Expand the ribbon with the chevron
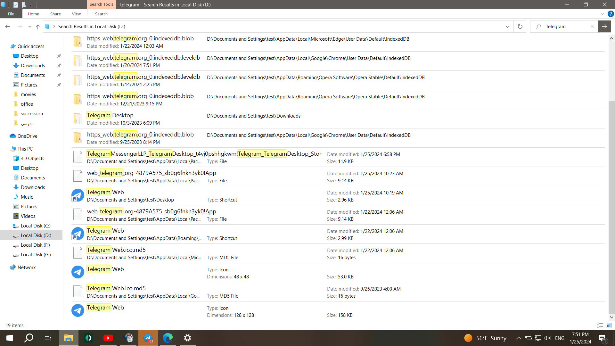This screenshot has height=346, width=615. click(602, 14)
